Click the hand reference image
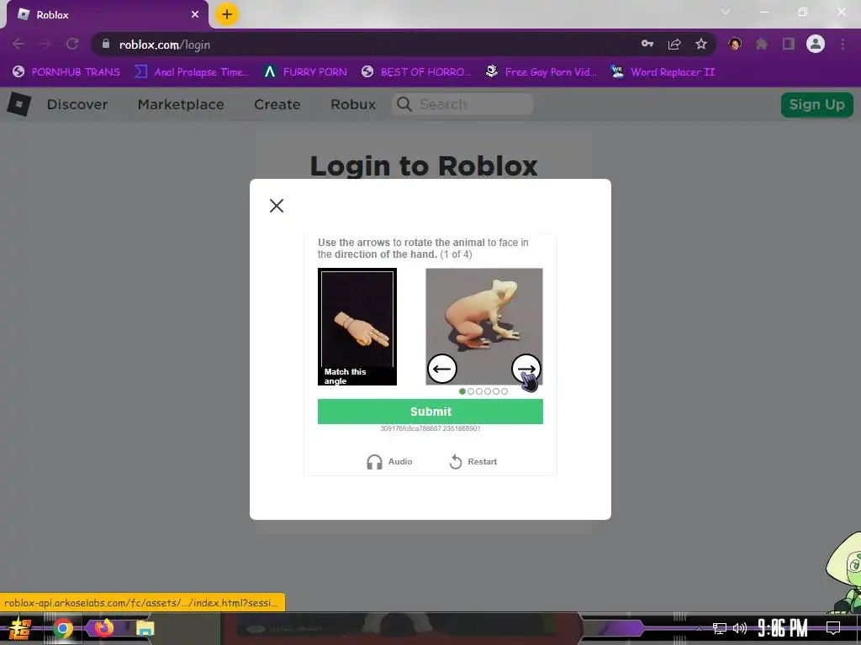861x645 pixels. [x=357, y=327]
